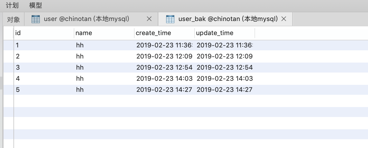Select update_time cell for row id 3
The image size is (368, 148).
pos(225,68)
